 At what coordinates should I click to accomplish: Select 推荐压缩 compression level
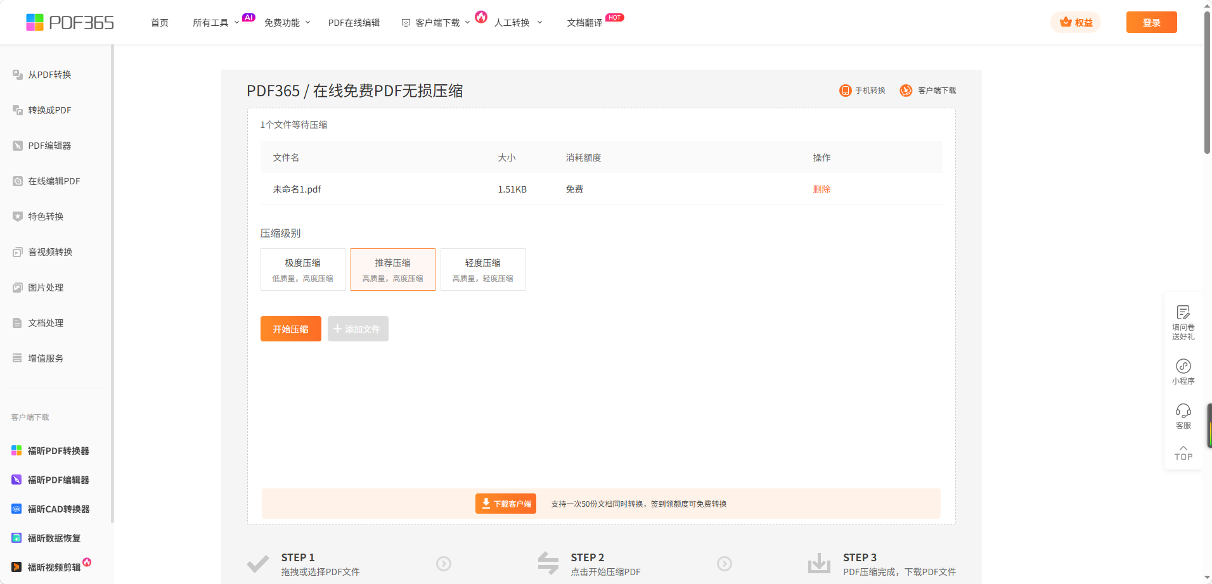pos(392,269)
